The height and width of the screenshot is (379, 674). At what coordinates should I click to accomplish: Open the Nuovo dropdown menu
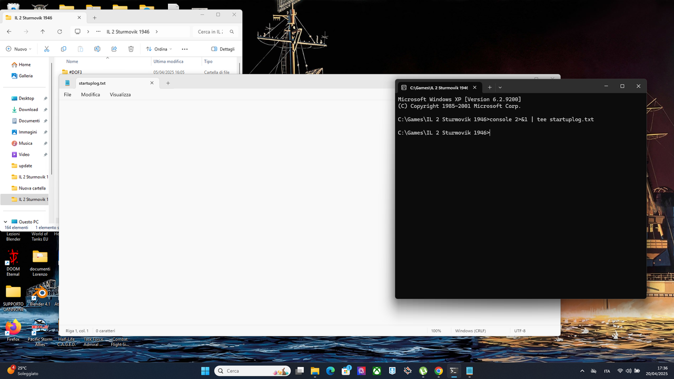pos(19,49)
